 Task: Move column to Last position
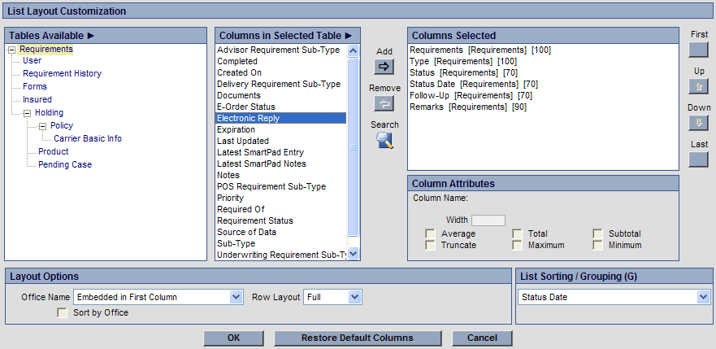click(698, 159)
